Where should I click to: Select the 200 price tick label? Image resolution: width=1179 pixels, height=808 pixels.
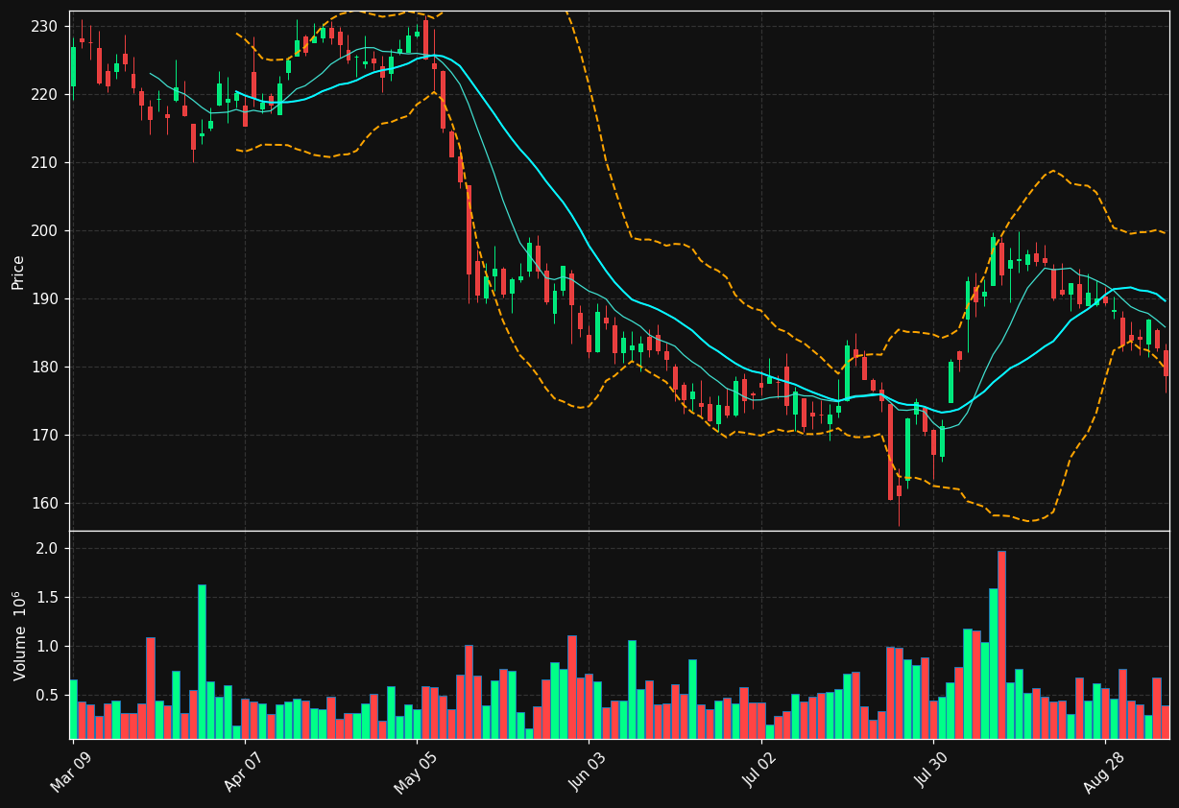[46, 230]
